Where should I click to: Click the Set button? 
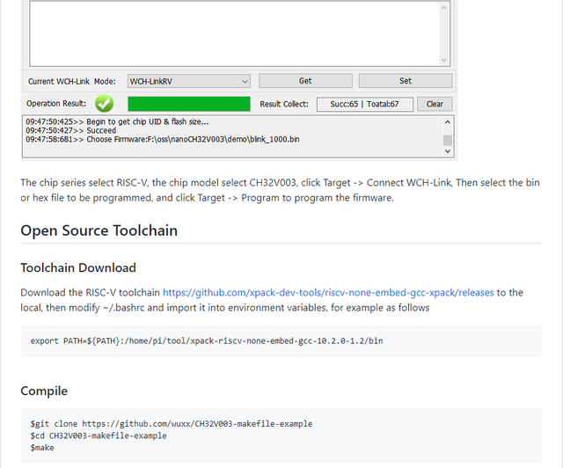point(406,81)
